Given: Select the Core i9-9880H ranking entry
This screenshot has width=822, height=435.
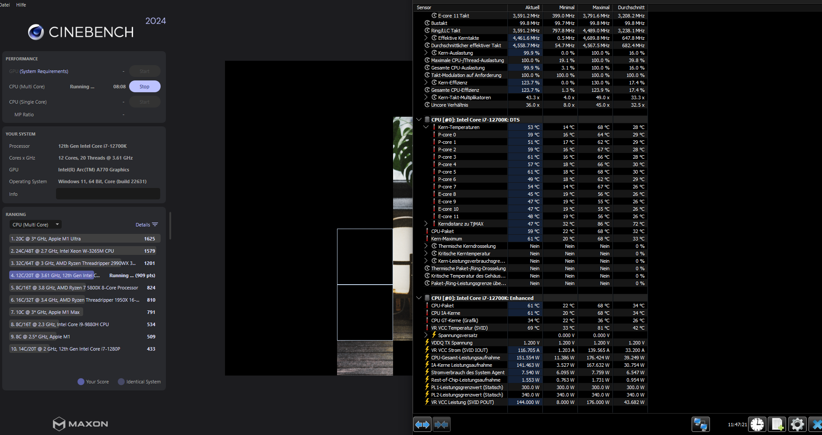Looking at the screenshot, I should coord(84,324).
